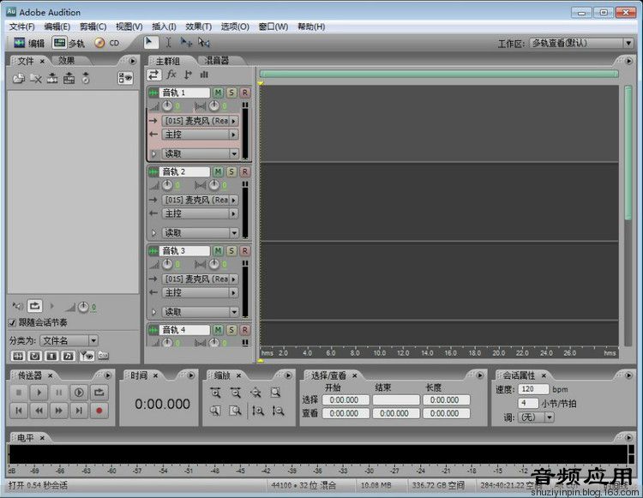Image resolution: width=643 pixels, height=498 pixels.
Task: Click the red Record button
Action: pyautogui.click(x=99, y=411)
